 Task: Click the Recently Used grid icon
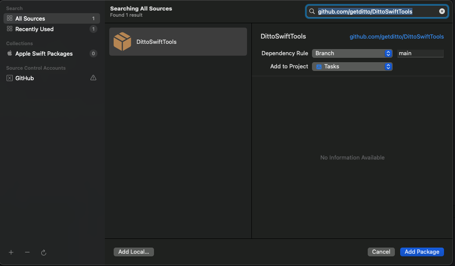tap(10, 28)
